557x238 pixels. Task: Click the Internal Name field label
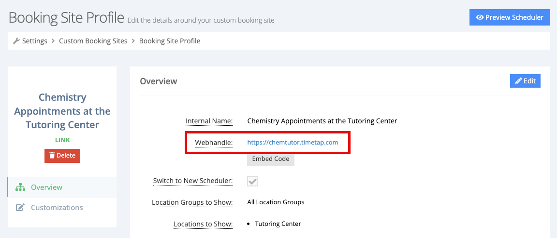209,121
